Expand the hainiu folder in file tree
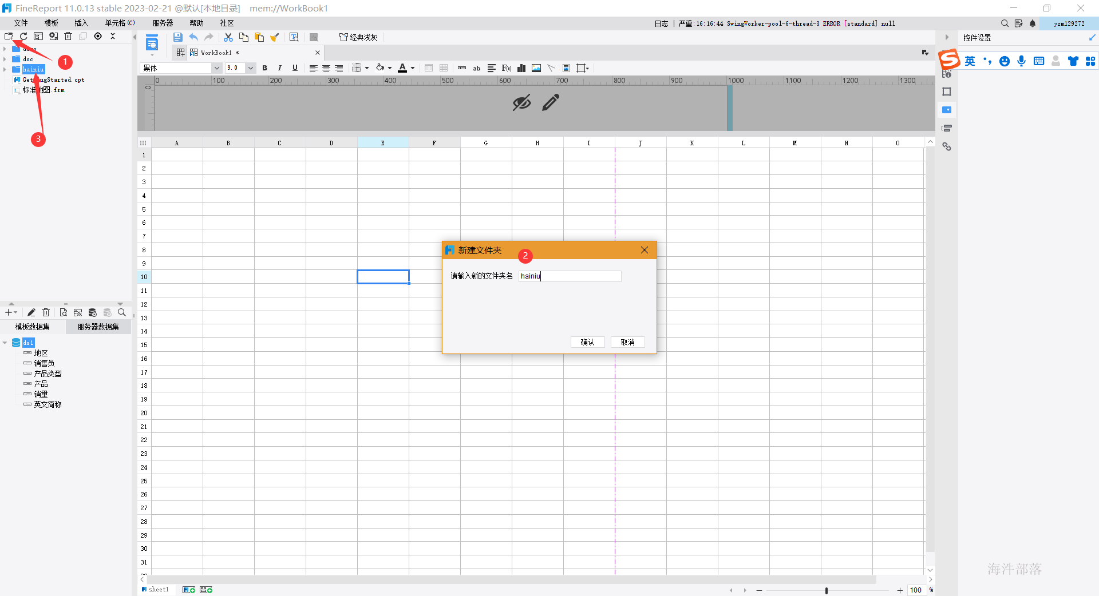 coord(5,69)
